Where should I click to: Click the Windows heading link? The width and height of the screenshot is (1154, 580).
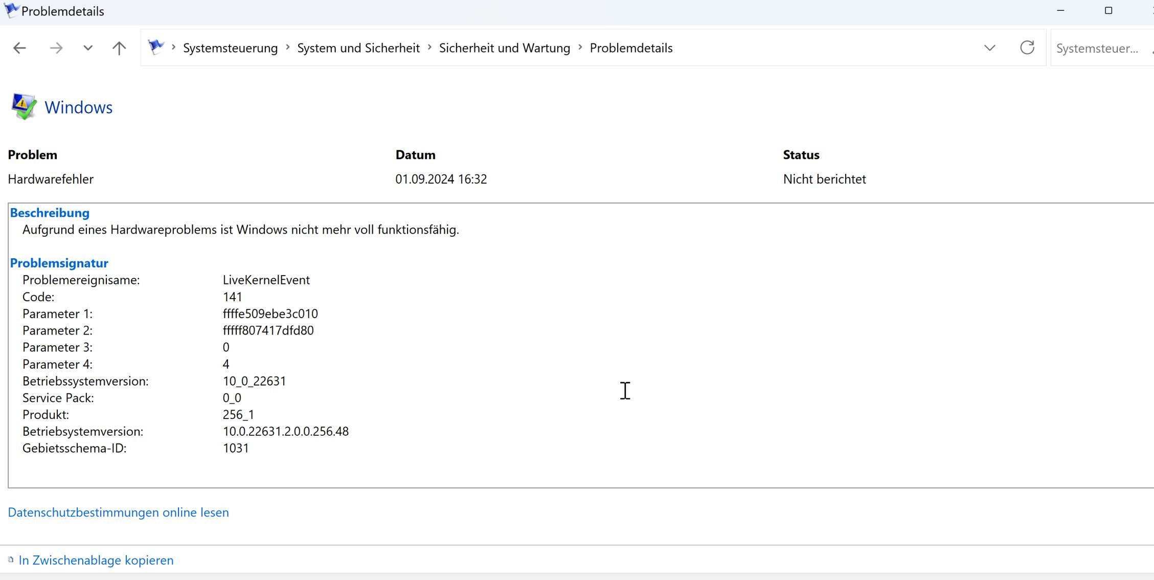[78, 107]
